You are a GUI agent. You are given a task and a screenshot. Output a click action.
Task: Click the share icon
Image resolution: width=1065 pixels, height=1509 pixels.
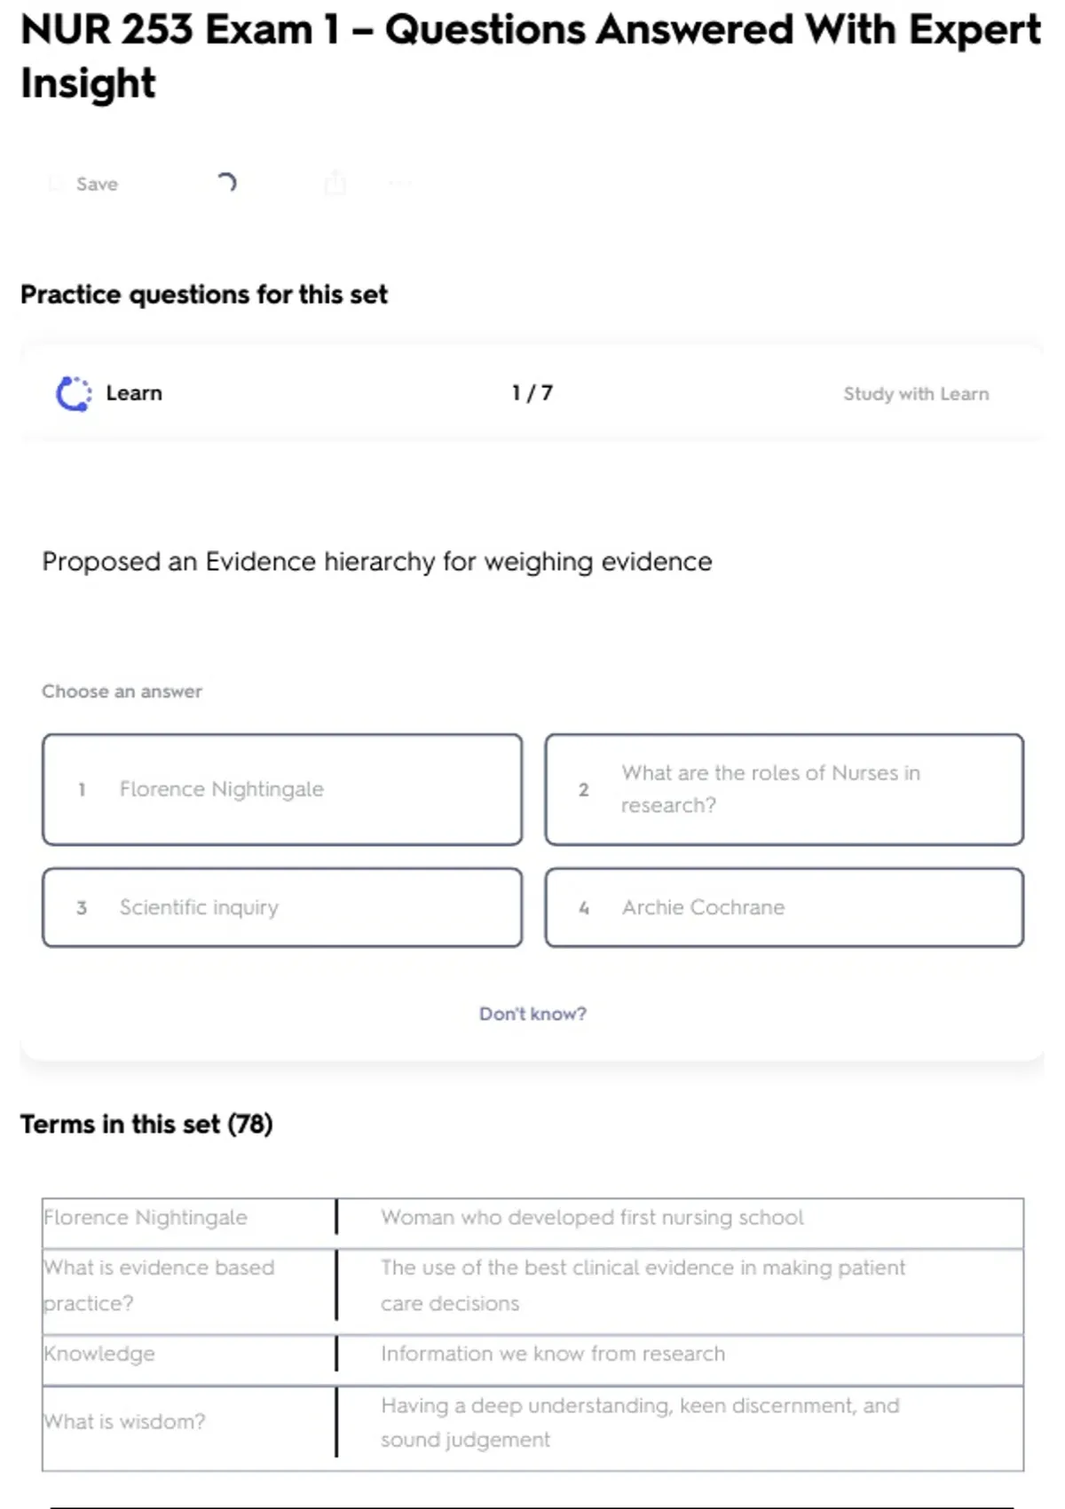pyautogui.click(x=335, y=183)
